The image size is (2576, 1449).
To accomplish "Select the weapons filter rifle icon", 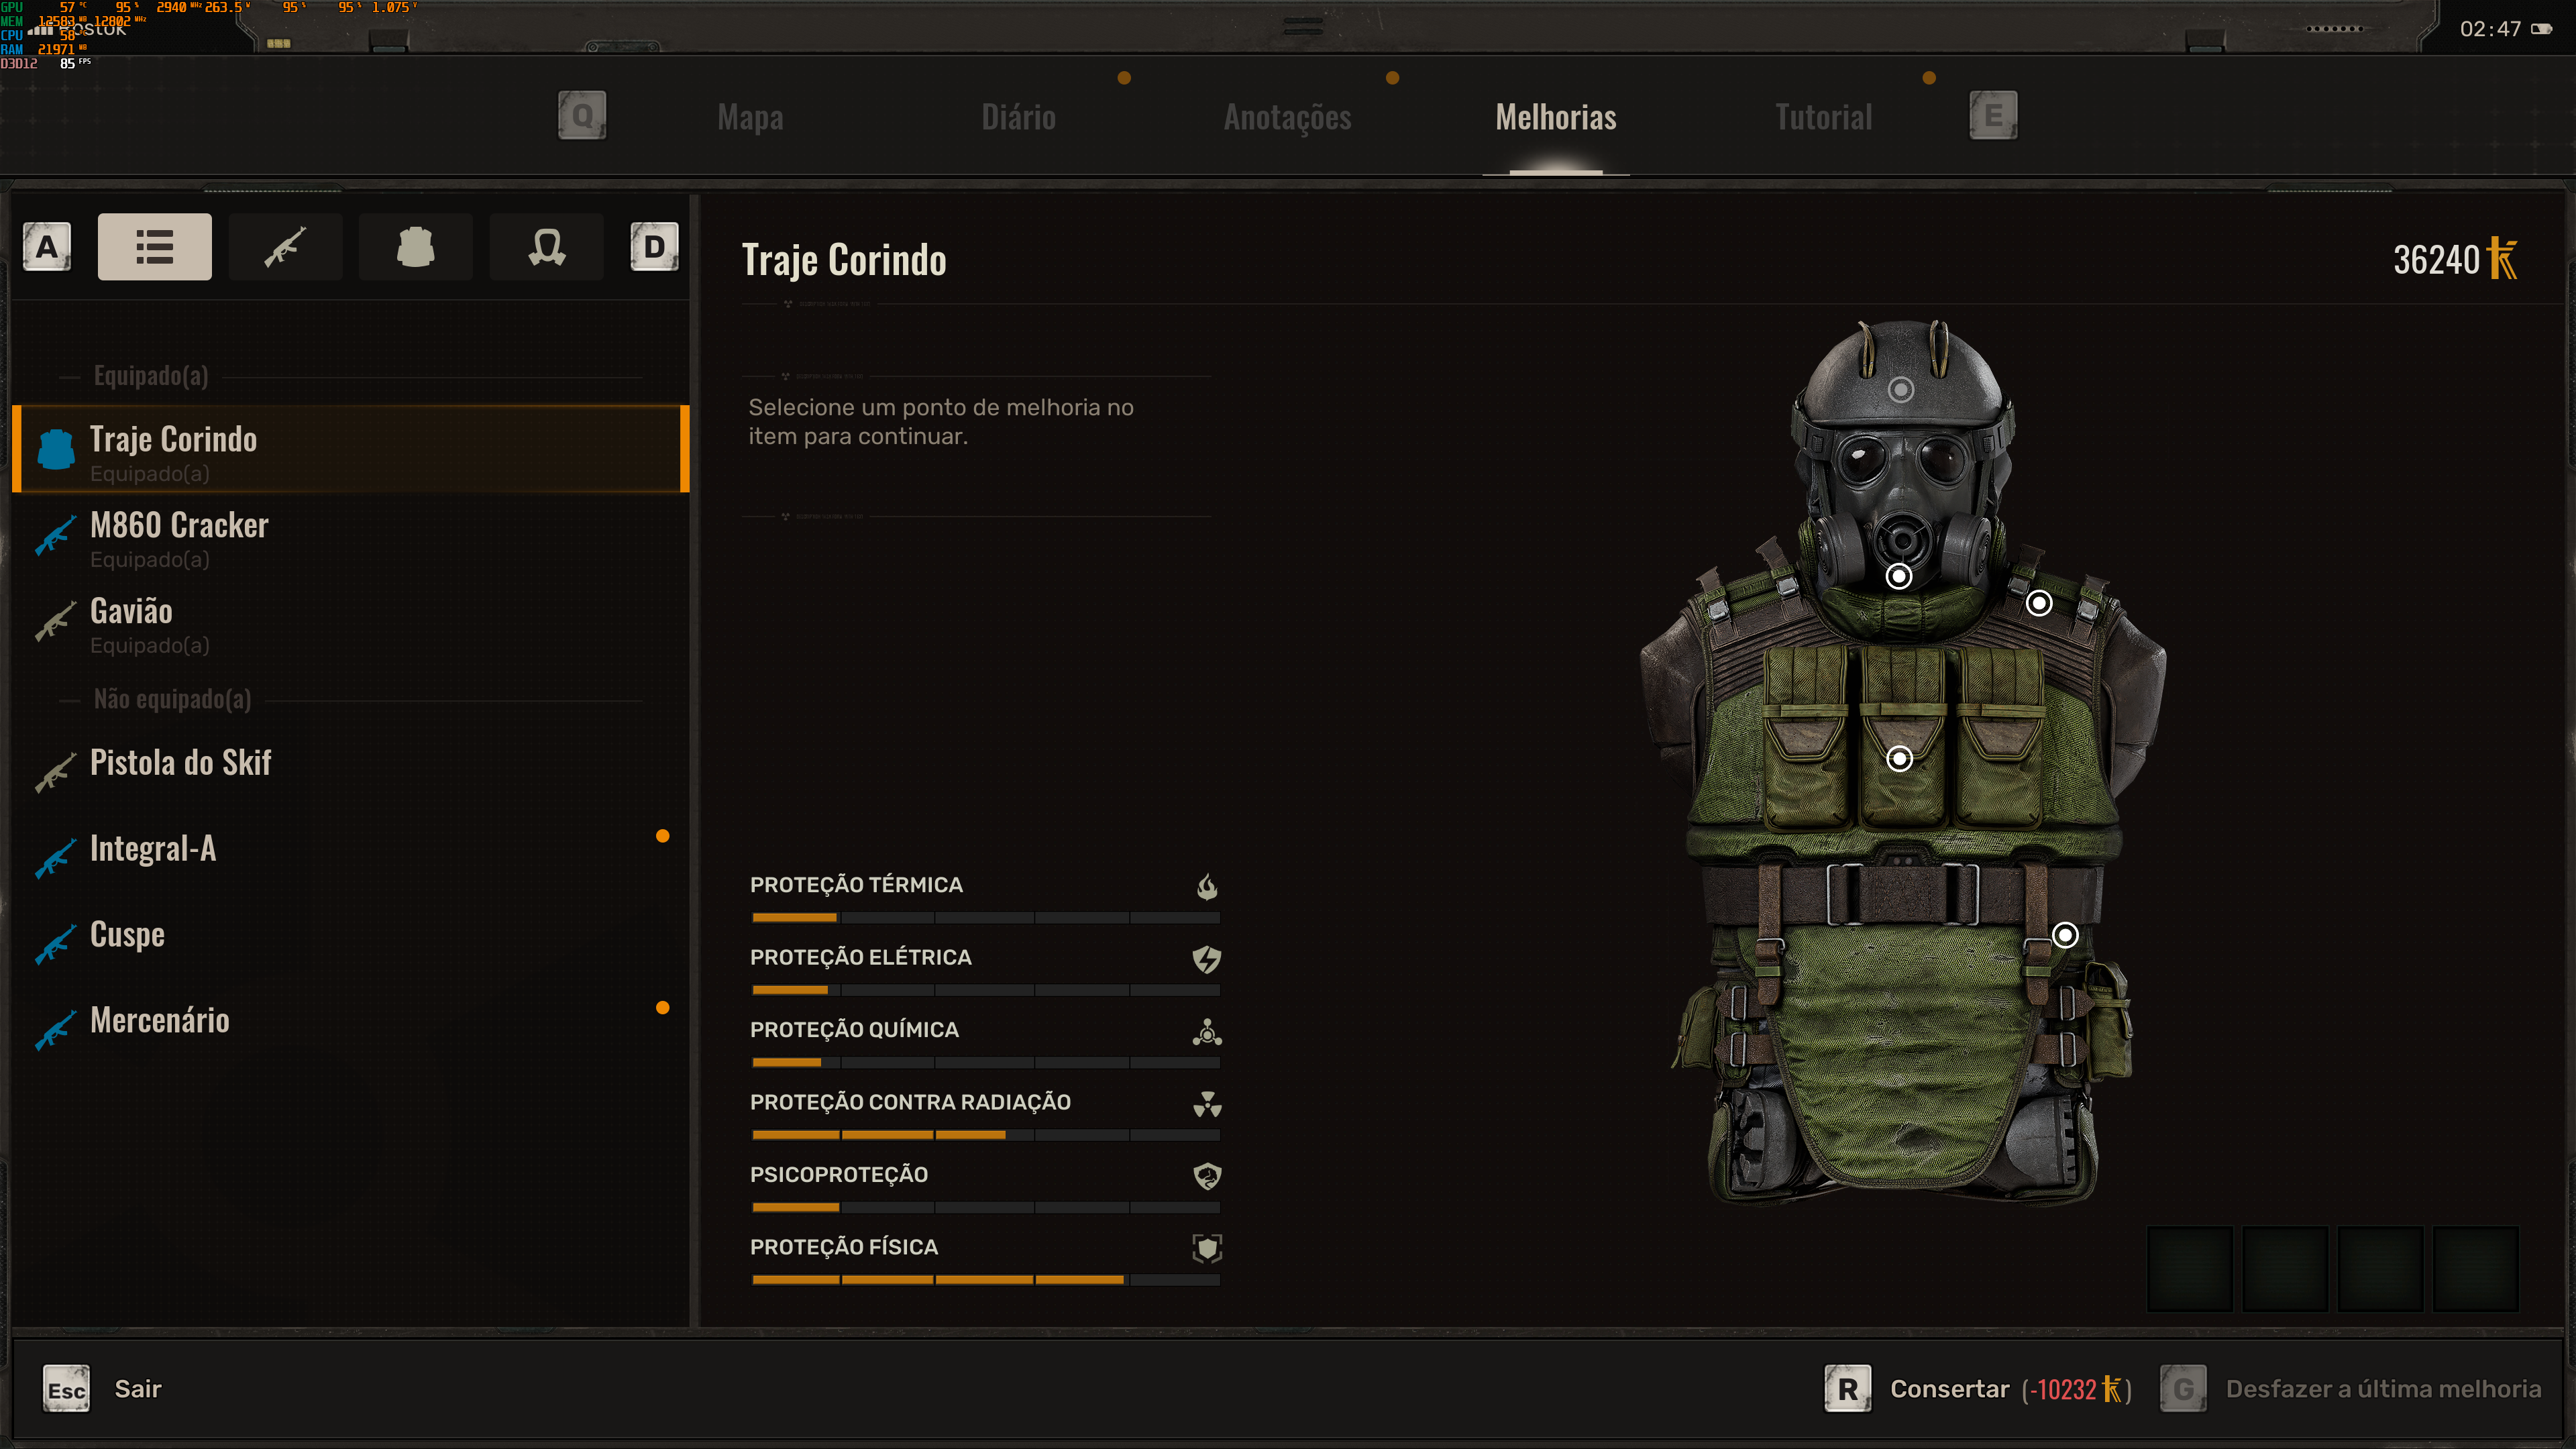I will (285, 247).
